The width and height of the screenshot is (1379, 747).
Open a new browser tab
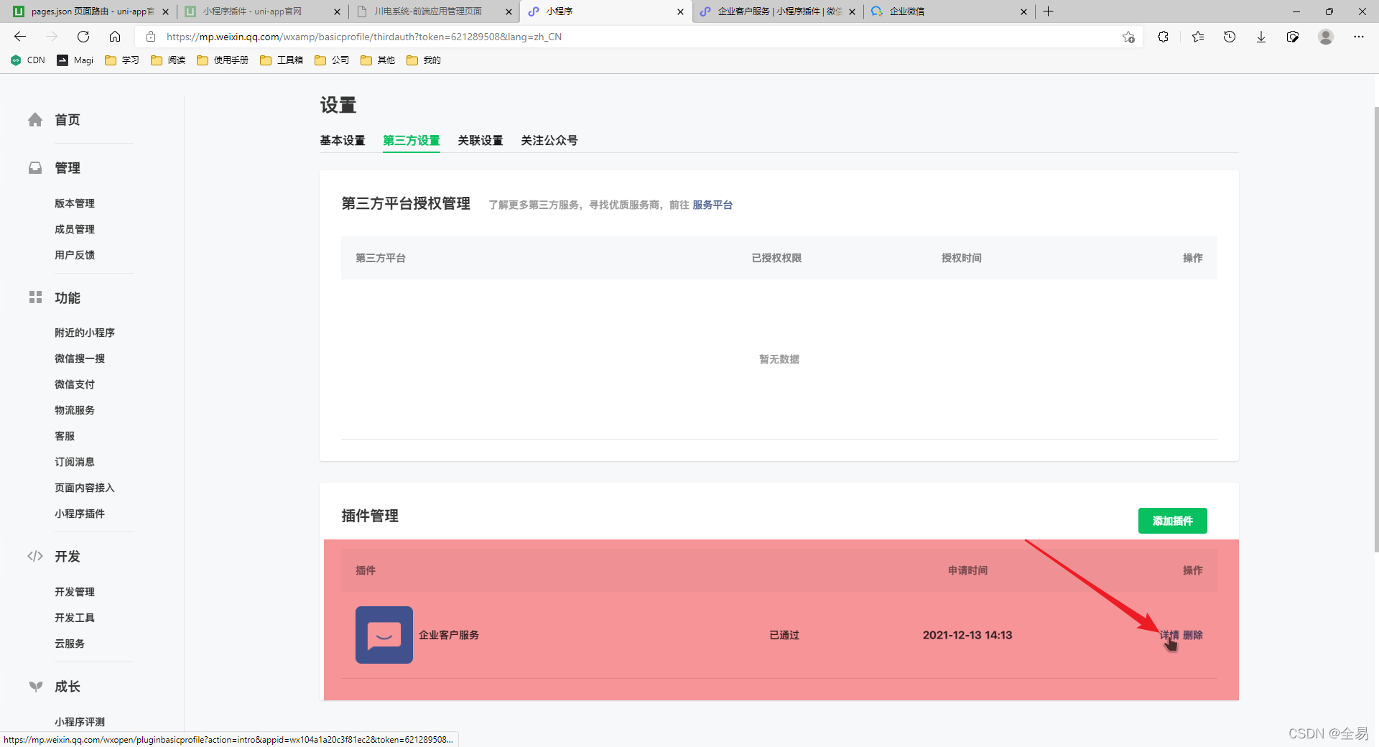tap(1049, 11)
